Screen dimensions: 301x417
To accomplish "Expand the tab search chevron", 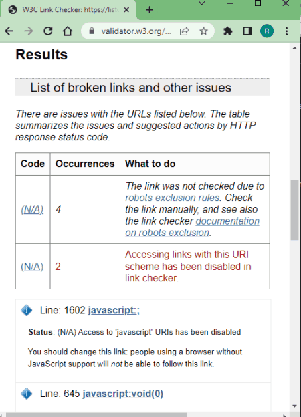I will [x=202, y=3].
